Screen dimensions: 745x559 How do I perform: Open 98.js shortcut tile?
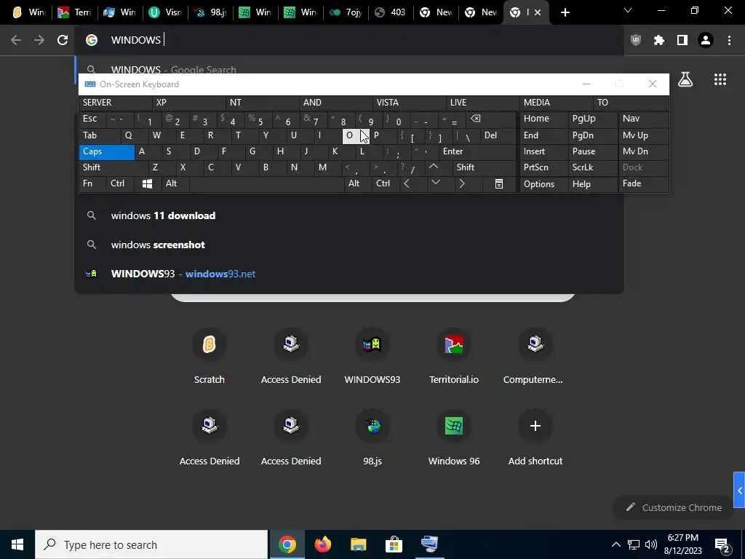point(372,437)
